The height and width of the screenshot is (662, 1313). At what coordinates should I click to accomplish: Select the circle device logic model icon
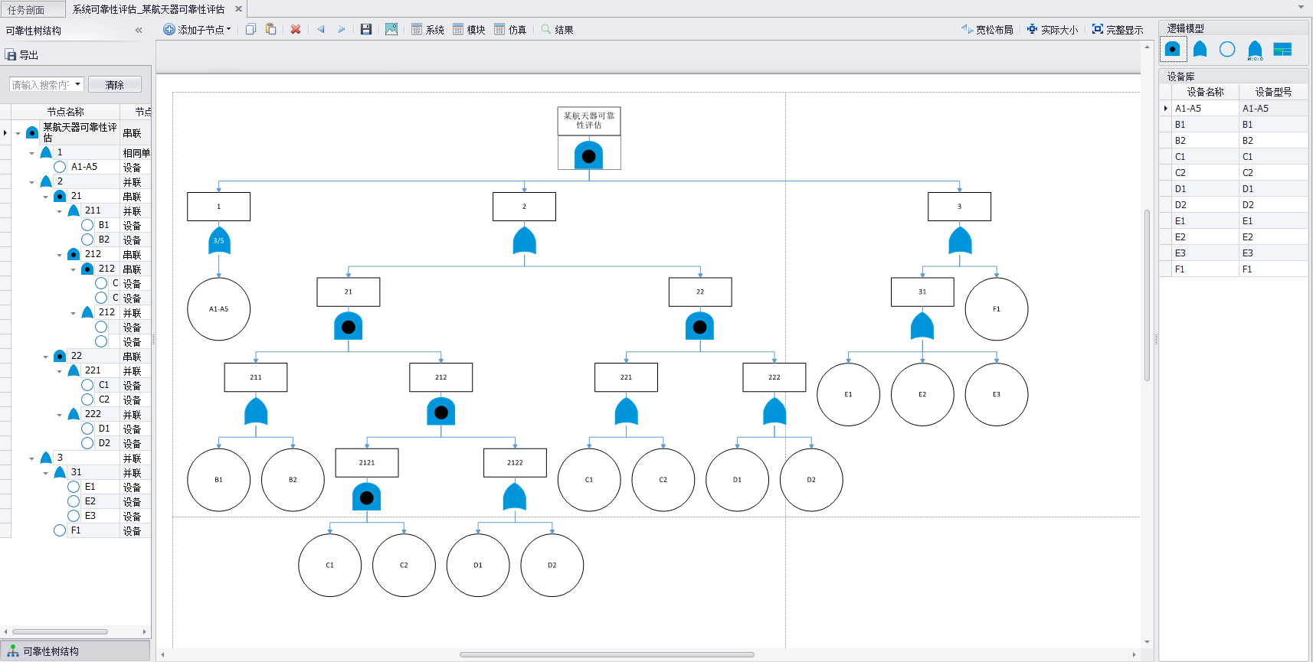pyautogui.click(x=1227, y=49)
